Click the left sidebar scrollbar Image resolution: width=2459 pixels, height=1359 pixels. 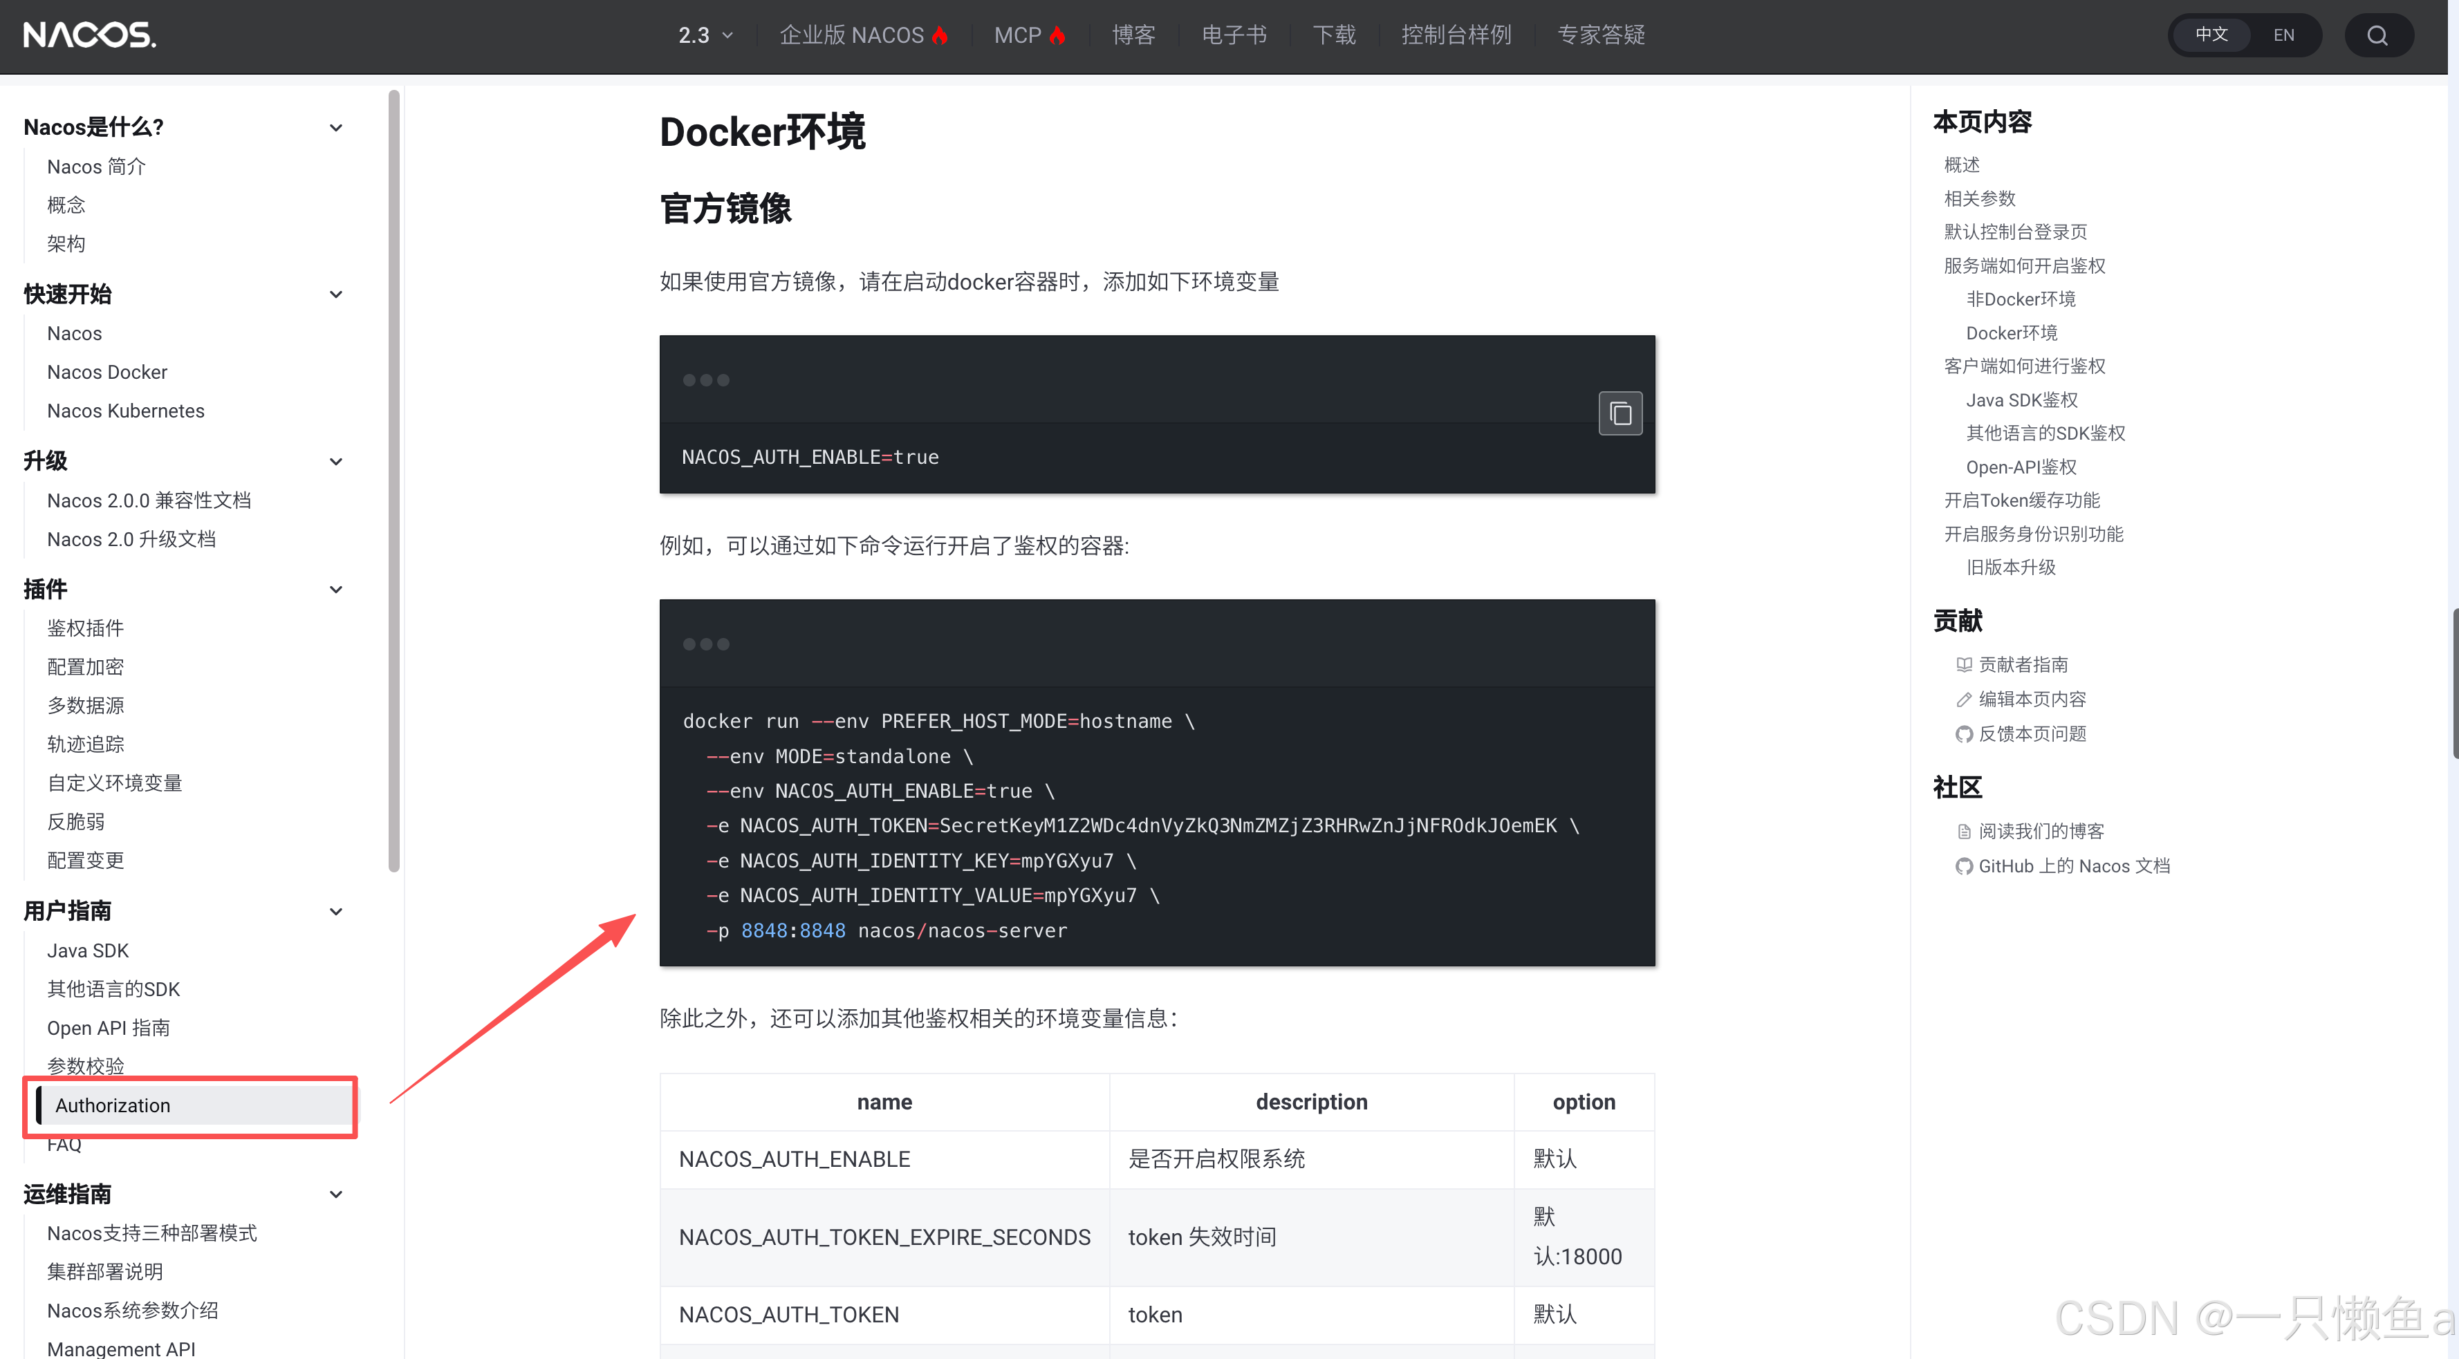pos(393,477)
